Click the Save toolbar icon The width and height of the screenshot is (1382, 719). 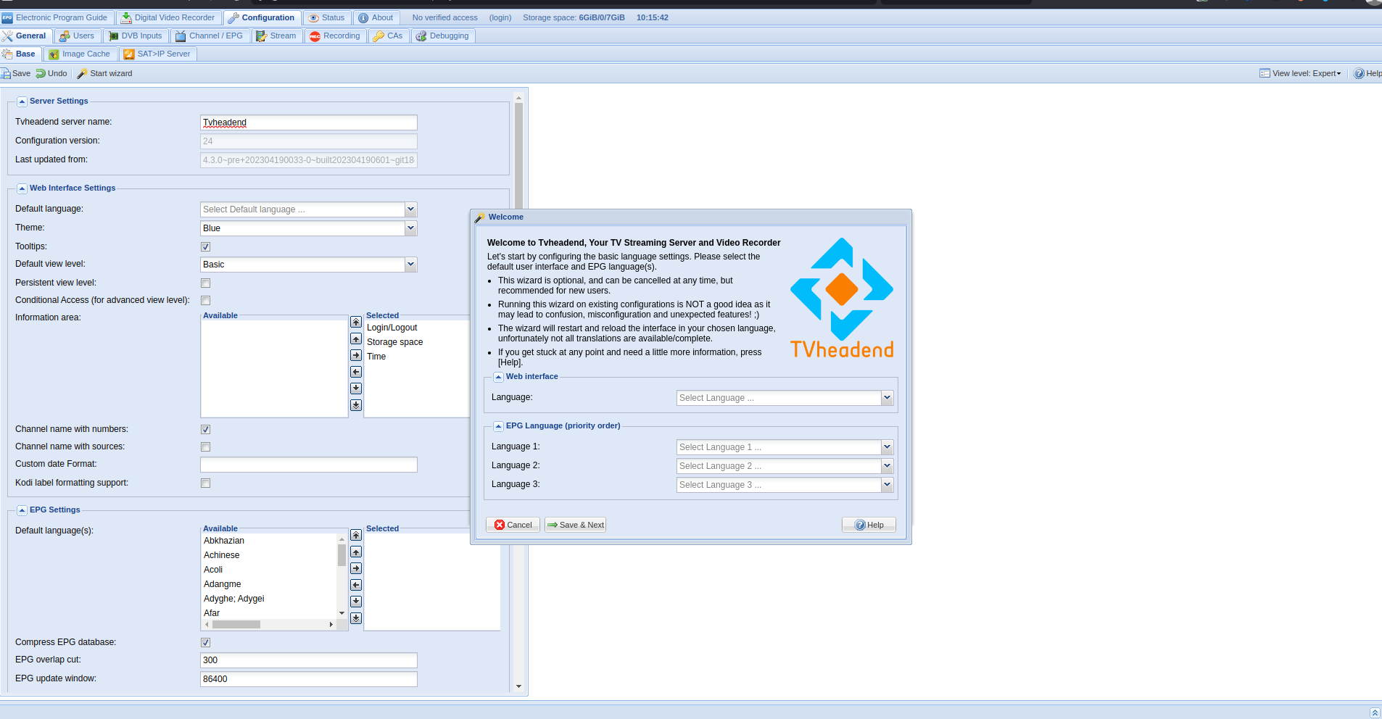click(6, 73)
